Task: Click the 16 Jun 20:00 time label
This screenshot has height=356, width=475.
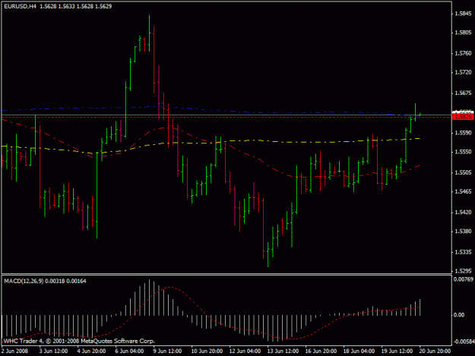Action: point(321,351)
